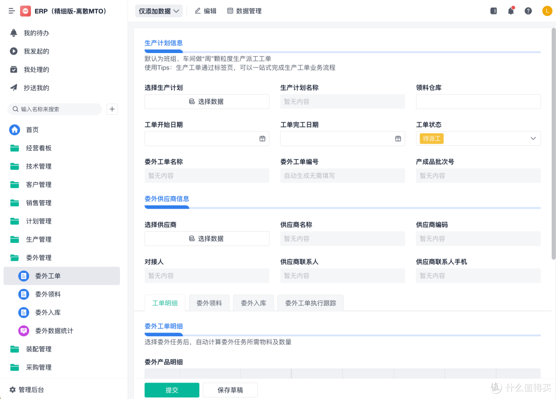Focus the 领料仓库 input field
This screenshot has width=556, height=399.
(x=478, y=101)
